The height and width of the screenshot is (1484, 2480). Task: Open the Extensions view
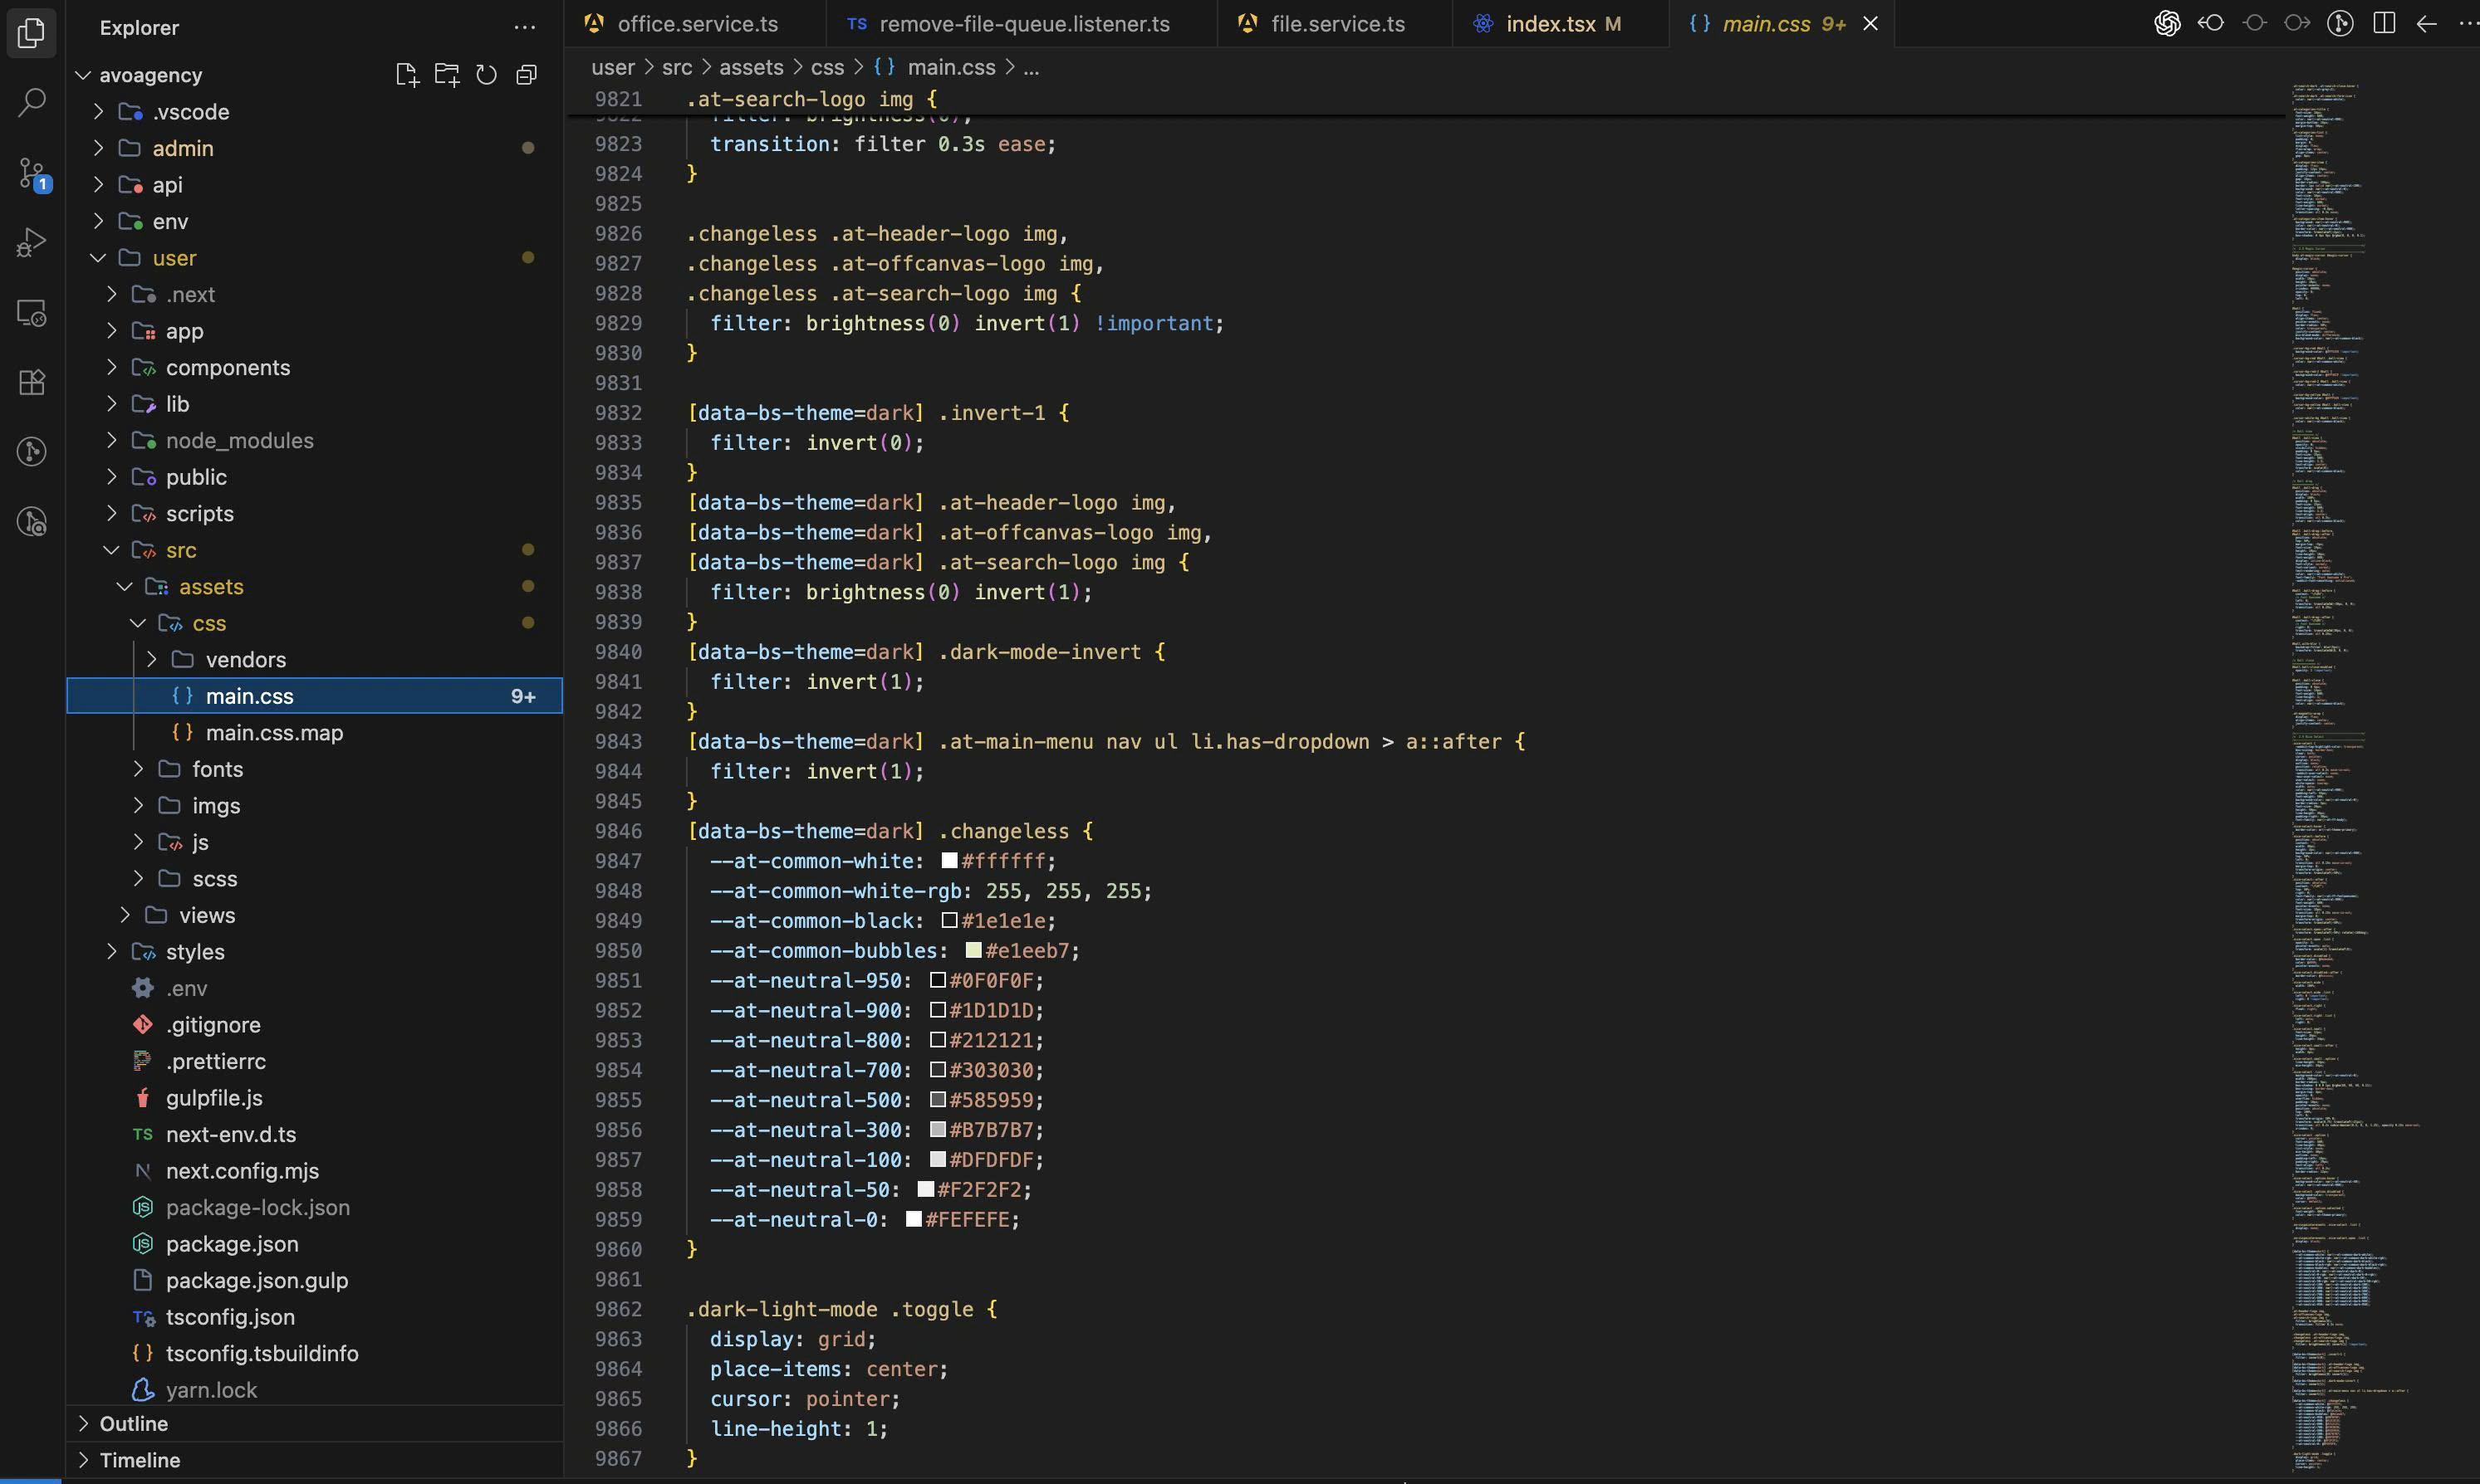(x=32, y=382)
